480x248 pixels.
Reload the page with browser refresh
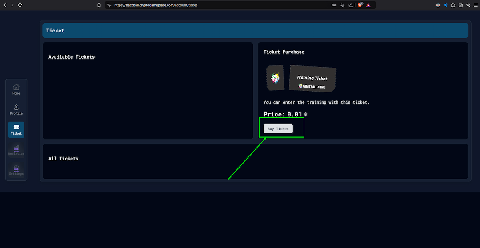click(x=20, y=5)
